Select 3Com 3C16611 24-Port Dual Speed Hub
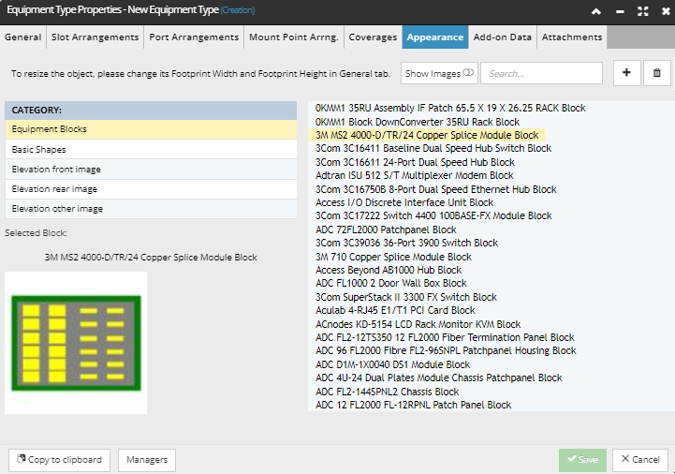Image resolution: width=675 pixels, height=474 pixels. 415,162
